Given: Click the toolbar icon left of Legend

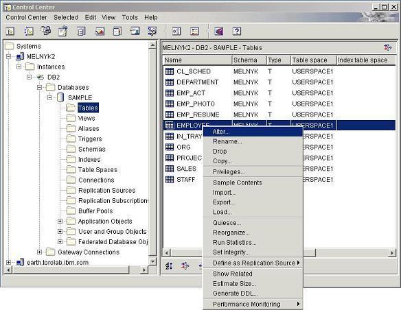Looking at the screenshot, I should (x=176, y=32).
